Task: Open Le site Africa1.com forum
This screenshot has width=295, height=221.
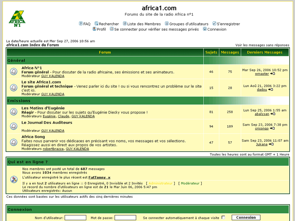Action: (41, 82)
